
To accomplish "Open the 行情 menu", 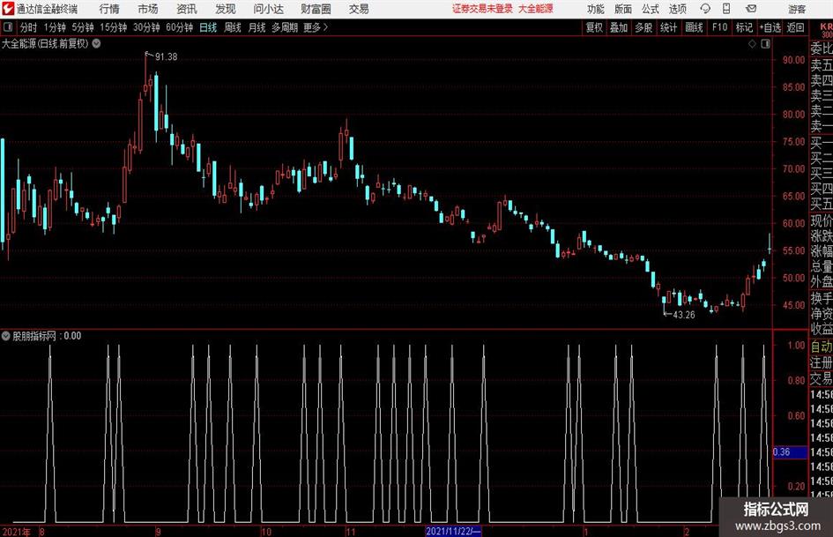I will (x=109, y=9).
